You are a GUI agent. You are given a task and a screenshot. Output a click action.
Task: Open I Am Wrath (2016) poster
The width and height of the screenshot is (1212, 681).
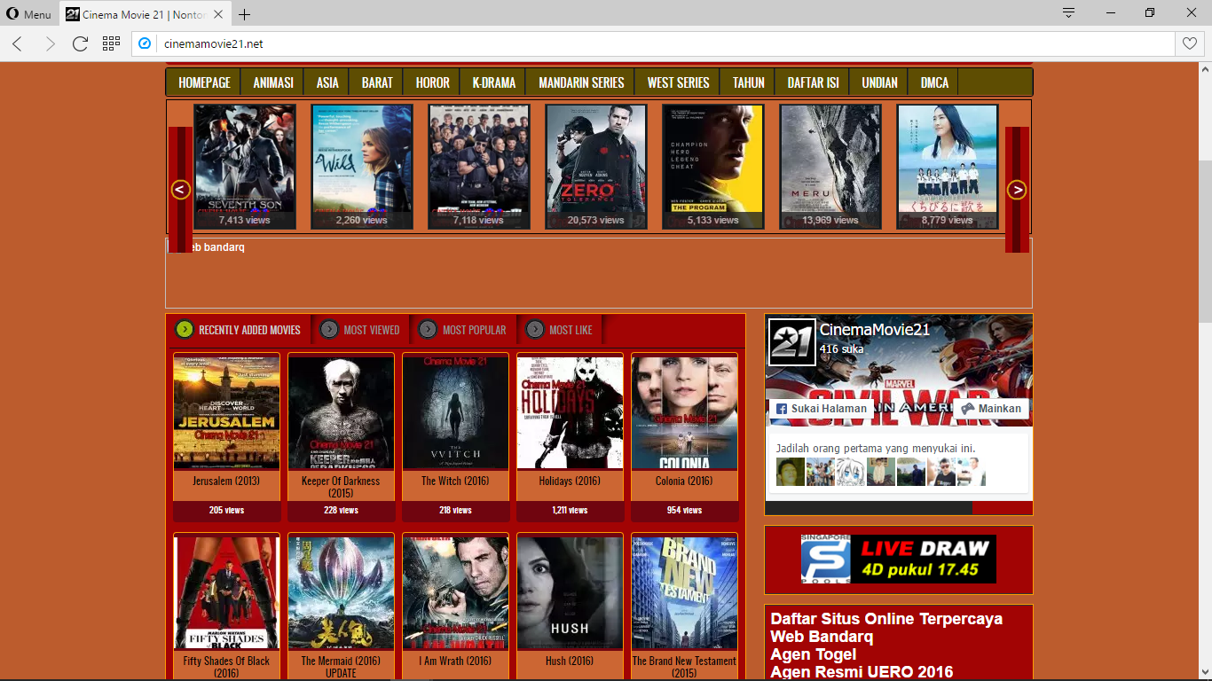coord(455,592)
